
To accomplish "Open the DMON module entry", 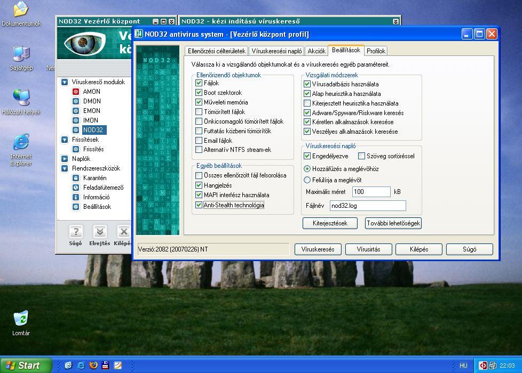I will 86,101.
